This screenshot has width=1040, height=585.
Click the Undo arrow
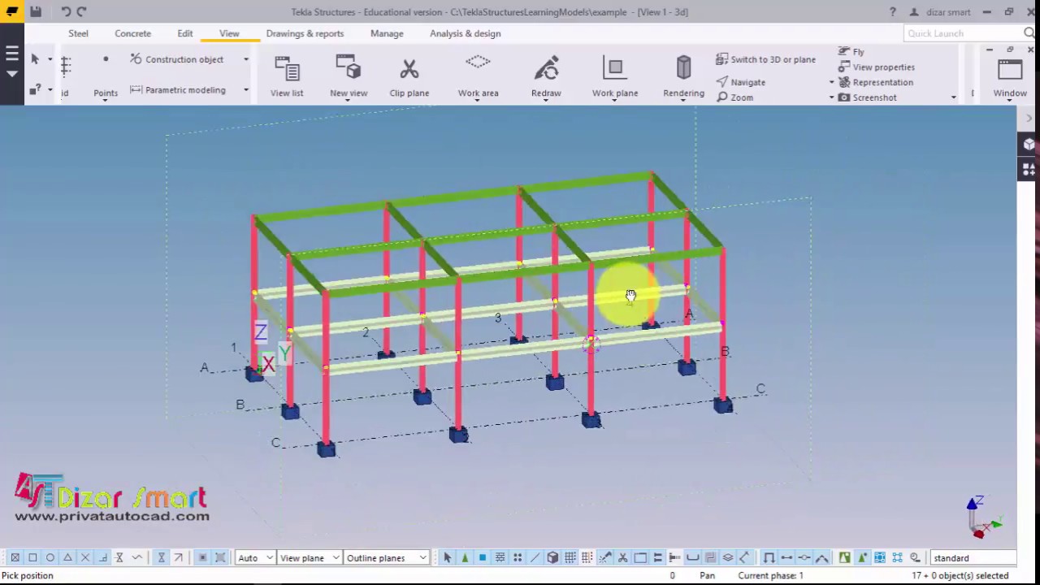point(66,11)
